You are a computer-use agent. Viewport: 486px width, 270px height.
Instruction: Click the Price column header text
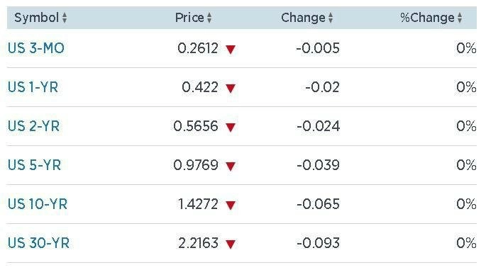189,18
